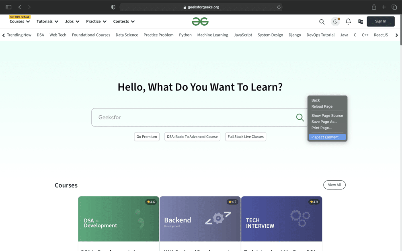This screenshot has height=251, width=402.
Task: Click View All courses button
Action: tap(334, 185)
